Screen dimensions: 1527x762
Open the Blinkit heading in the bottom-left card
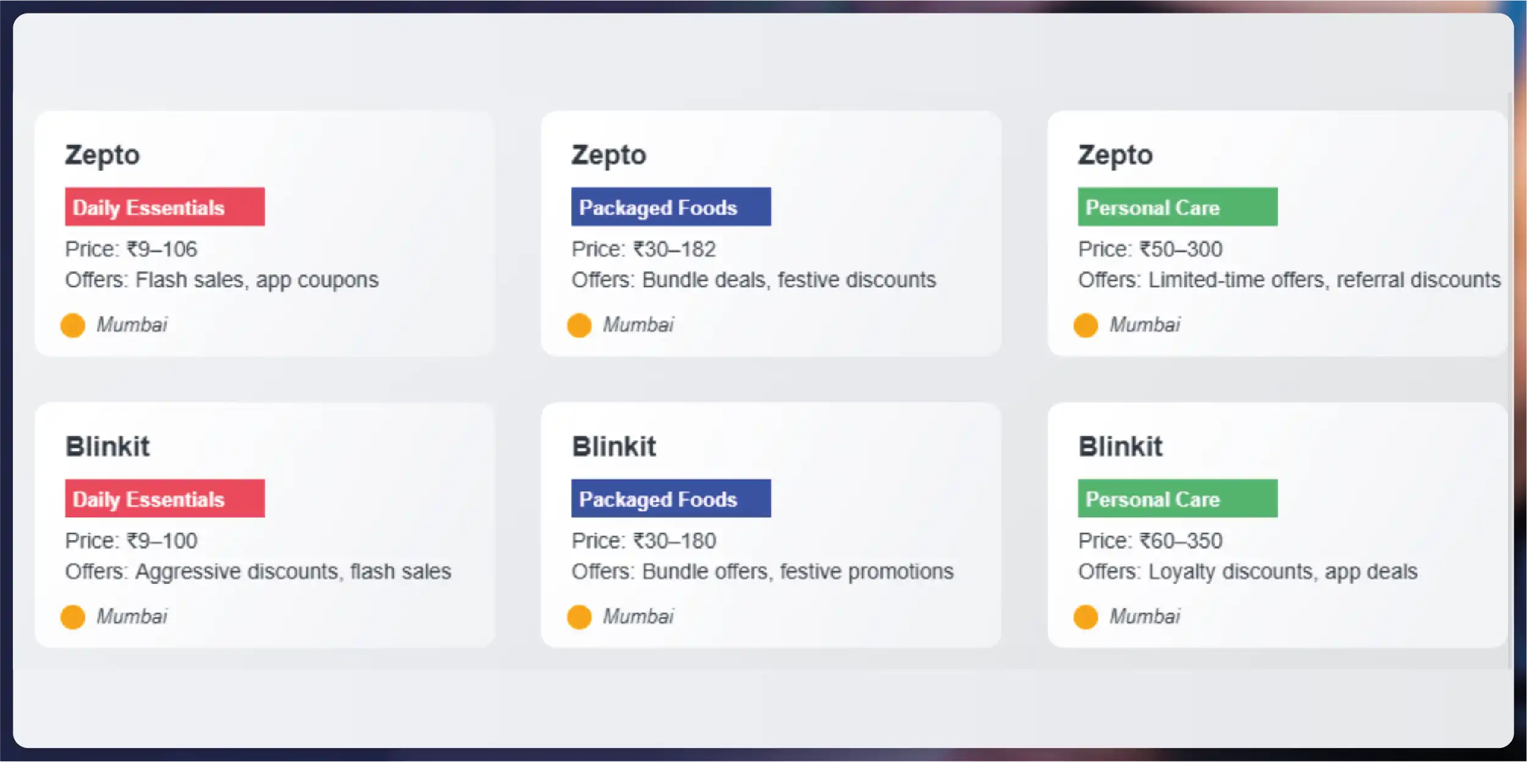[107, 446]
